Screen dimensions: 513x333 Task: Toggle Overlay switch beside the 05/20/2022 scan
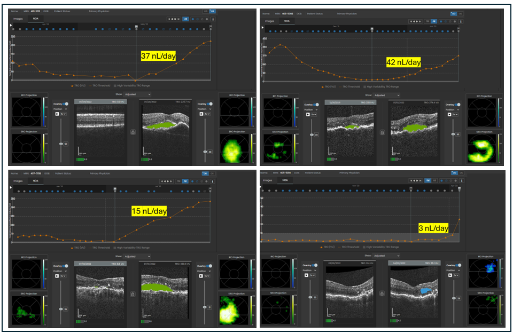tap(209, 104)
